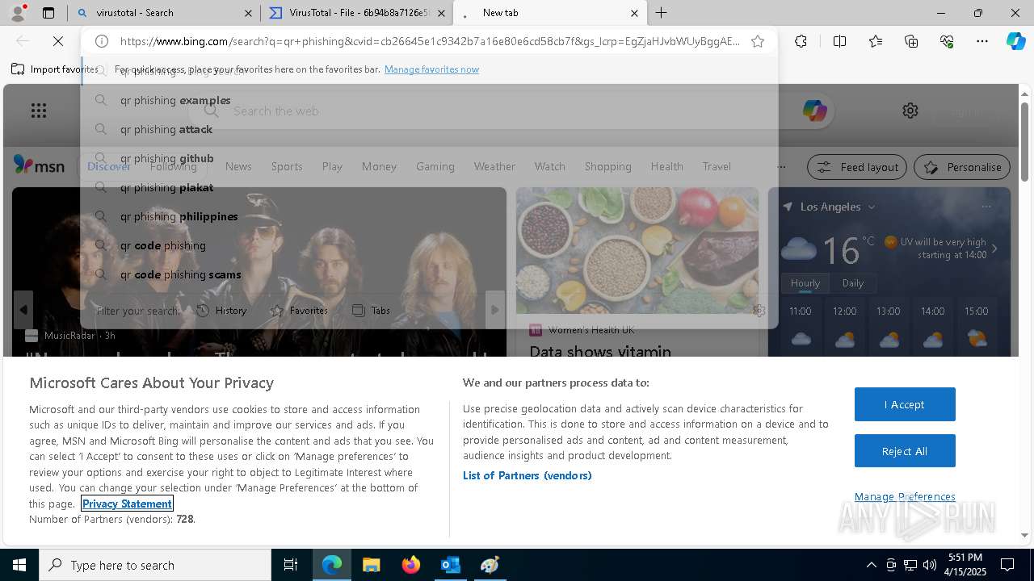Open File Explorer from the taskbar
The width and height of the screenshot is (1034, 581).
pyautogui.click(x=371, y=565)
